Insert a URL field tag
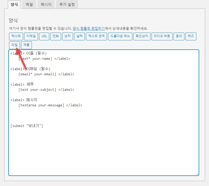Viewport: 209px width, 186px height. click(x=44, y=36)
